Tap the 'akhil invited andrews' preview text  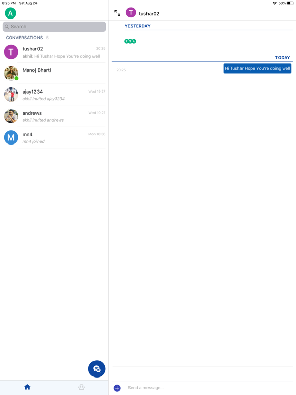[43, 120]
